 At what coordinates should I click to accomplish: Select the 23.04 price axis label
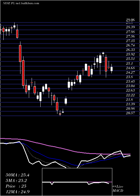[x=130, y=86]
